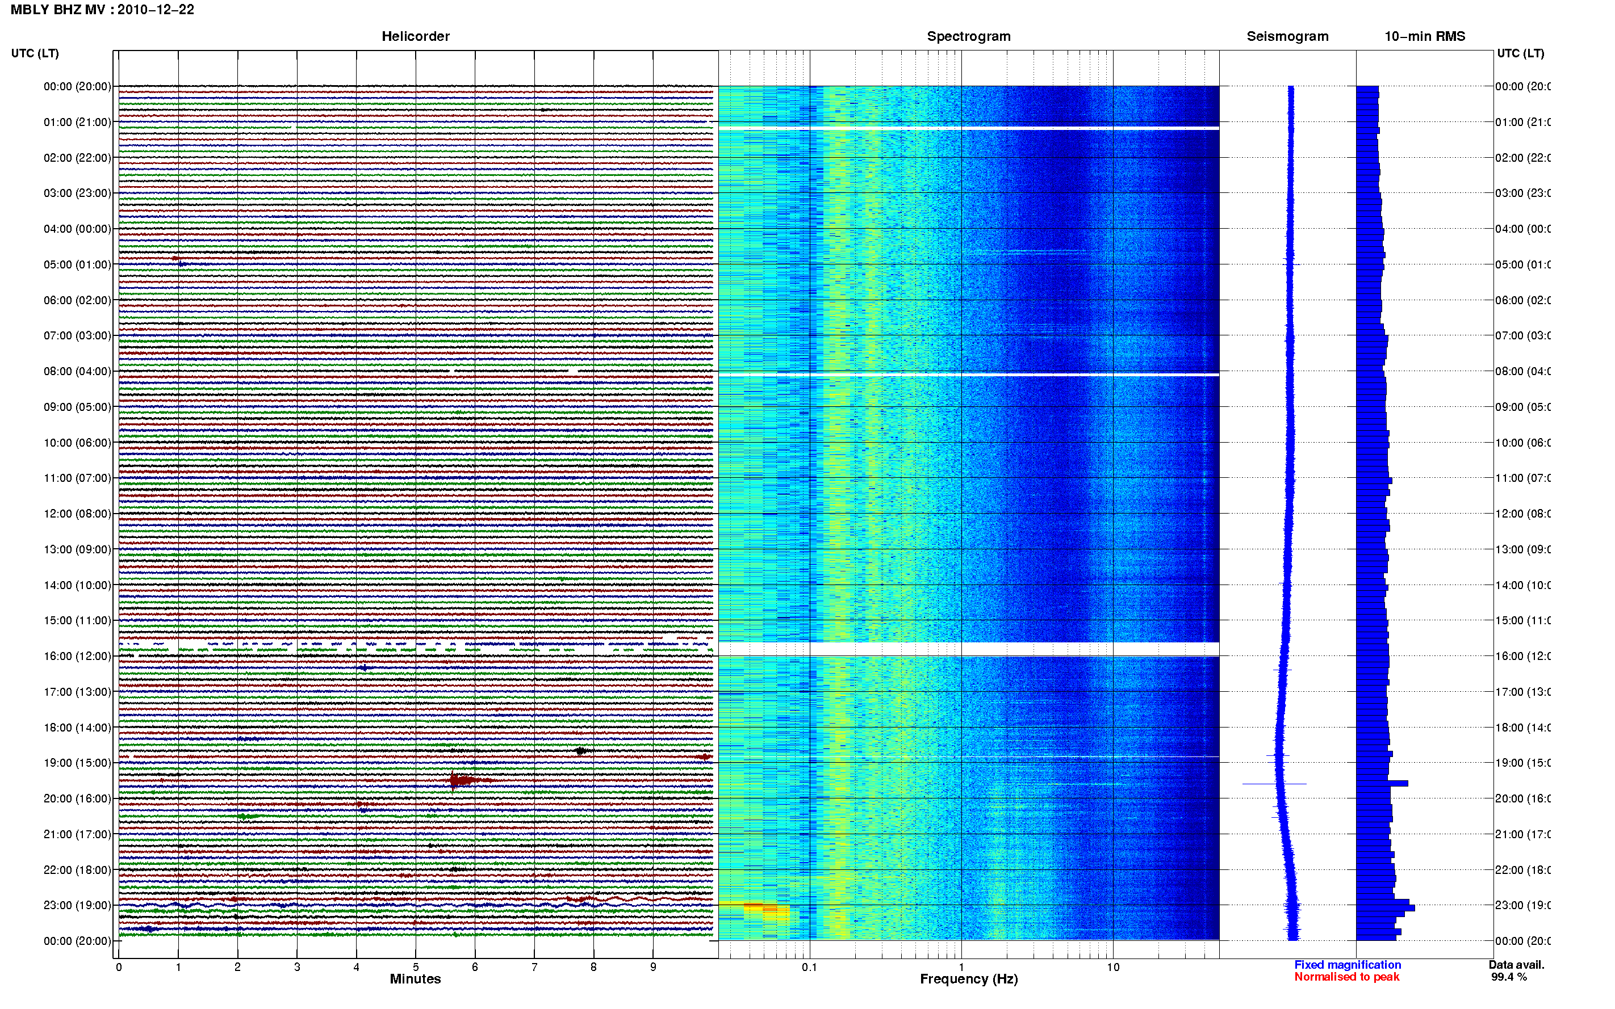Click minute tick label 5 under helicorder
Screen dimensions: 1615x1009
[415, 968]
